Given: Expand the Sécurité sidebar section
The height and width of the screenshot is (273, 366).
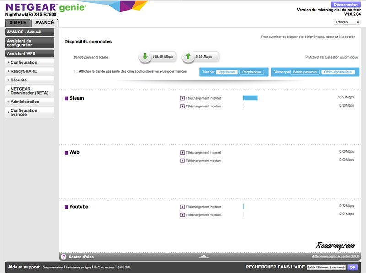Looking at the screenshot, I should [x=30, y=80].
